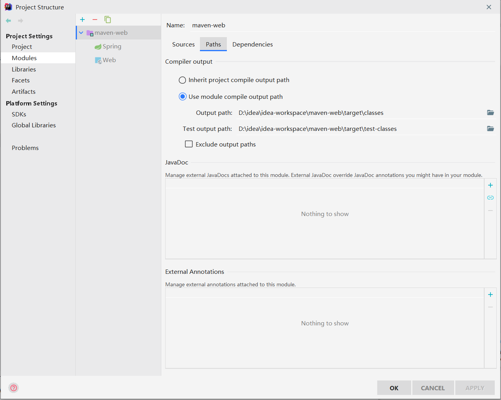Click the CANCEL button

pos(433,388)
